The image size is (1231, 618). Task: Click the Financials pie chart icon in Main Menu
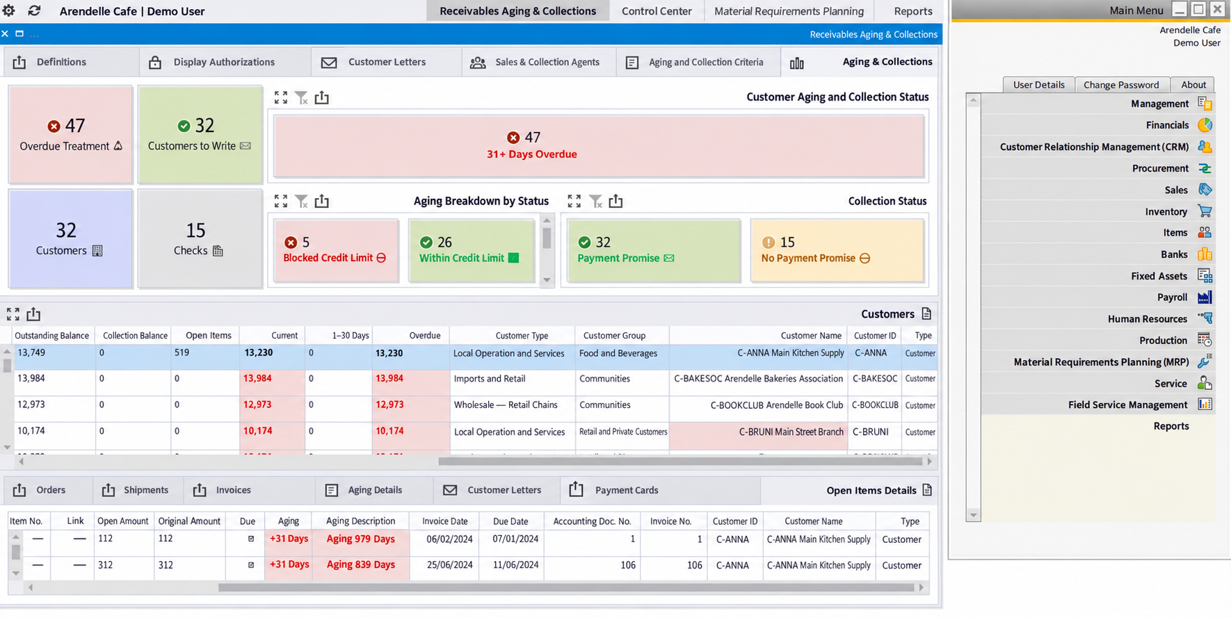1205,125
